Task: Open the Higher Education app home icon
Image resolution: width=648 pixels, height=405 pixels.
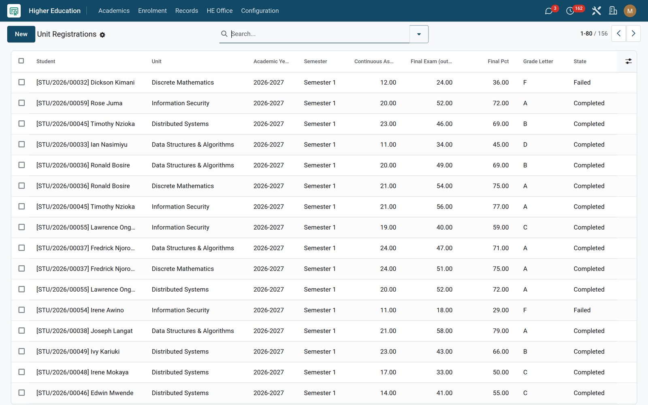Action: coord(14,11)
